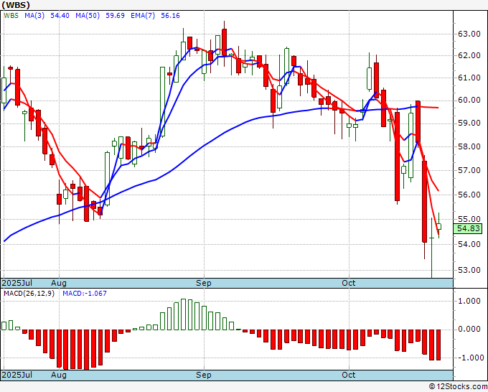
Task: Click Oct on the price chart axis
Action: click(x=349, y=283)
